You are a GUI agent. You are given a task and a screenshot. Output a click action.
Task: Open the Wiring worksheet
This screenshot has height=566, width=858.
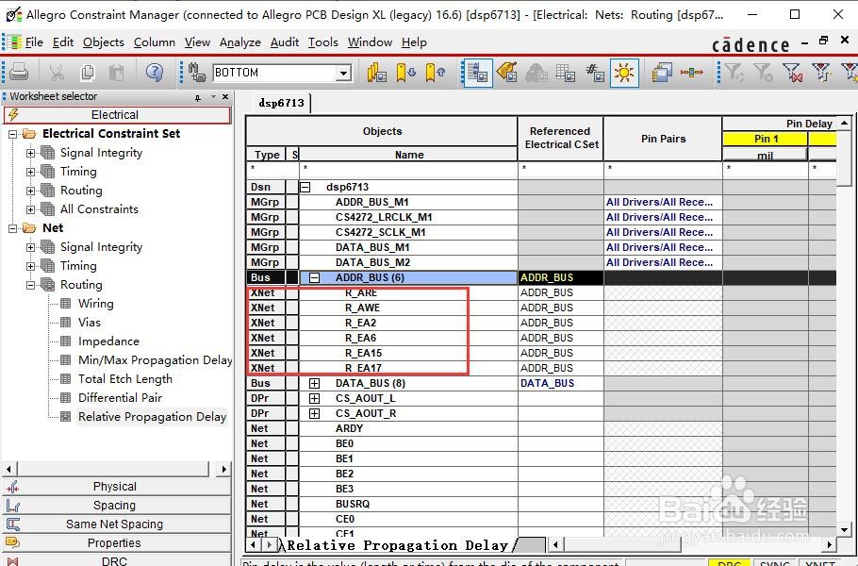(95, 304)
